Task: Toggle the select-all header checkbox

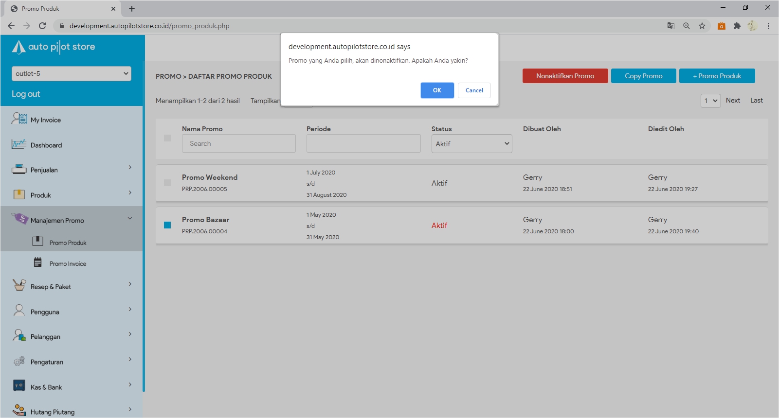Action: pos(167,138)
